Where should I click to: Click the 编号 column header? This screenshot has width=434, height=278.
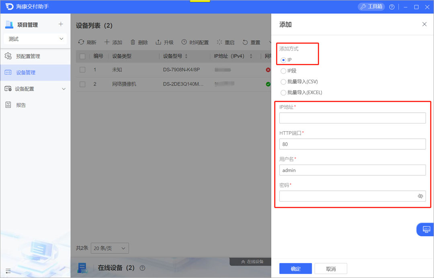(x=98, y=56)
